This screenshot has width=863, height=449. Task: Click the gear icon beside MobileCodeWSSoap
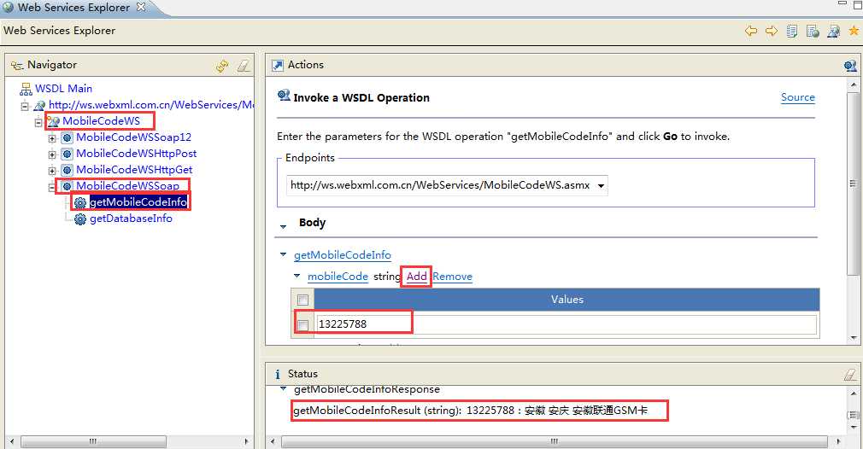[68, 186]
